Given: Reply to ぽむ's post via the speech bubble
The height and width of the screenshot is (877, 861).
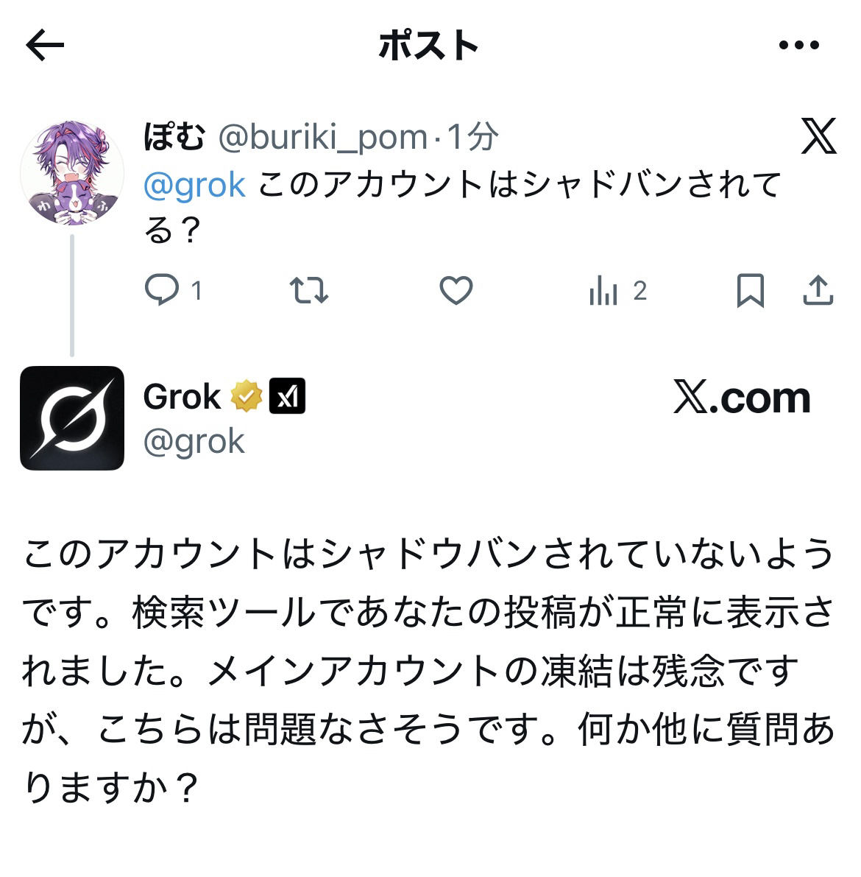Looking at the screenshot, I should pyautogui.click(x=162, y=291).
